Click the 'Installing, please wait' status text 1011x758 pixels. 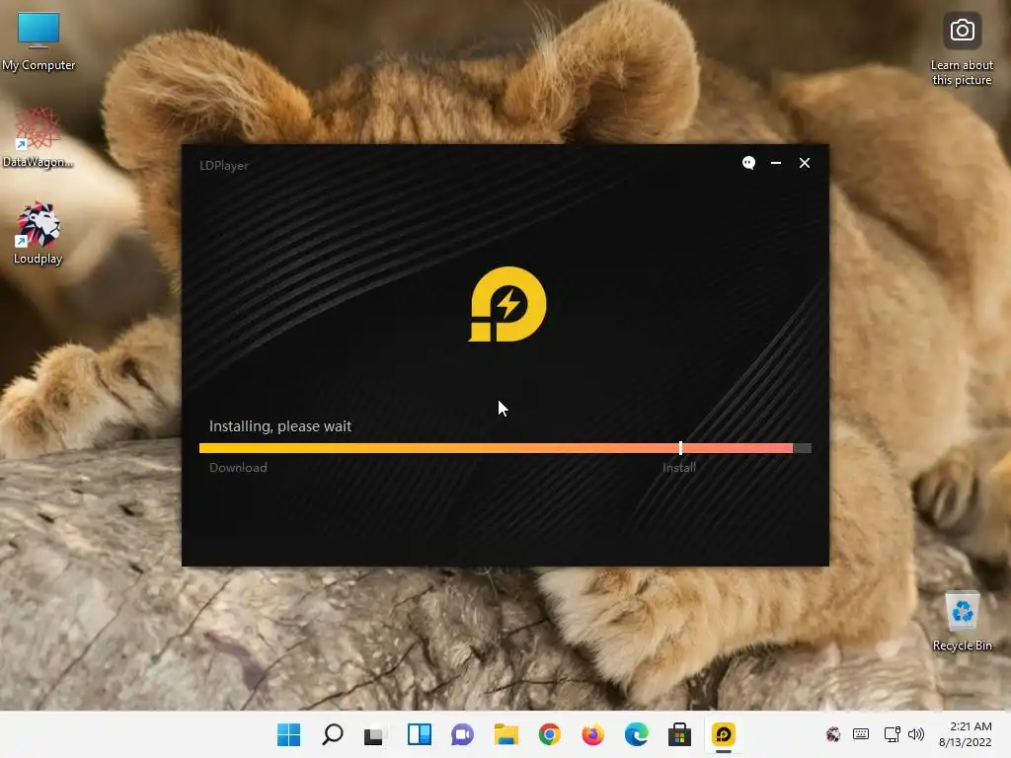[279, 426]
